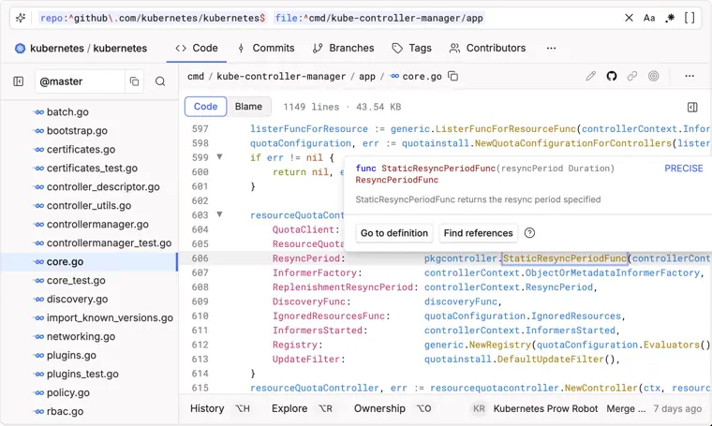Click the kube-controller-manager breadcrumb
Screen dimensions: 712x426
(x=281, y=77)
